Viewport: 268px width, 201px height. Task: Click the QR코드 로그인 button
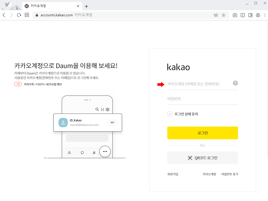tap(203, 158)
